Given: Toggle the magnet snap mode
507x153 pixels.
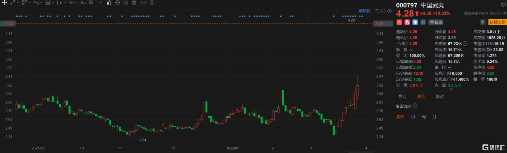Looking at the screenshot, I should tap(109, 3).
